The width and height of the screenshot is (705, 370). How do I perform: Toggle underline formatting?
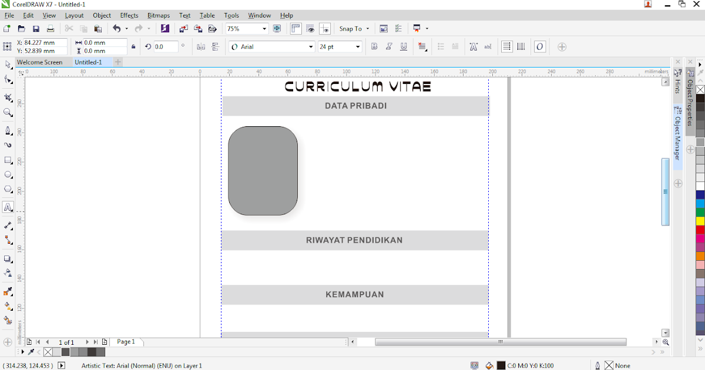[x=404, y=46]
